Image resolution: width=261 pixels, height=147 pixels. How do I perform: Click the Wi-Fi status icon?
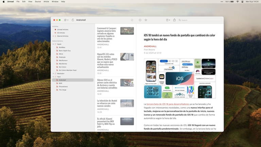point(238,1)
